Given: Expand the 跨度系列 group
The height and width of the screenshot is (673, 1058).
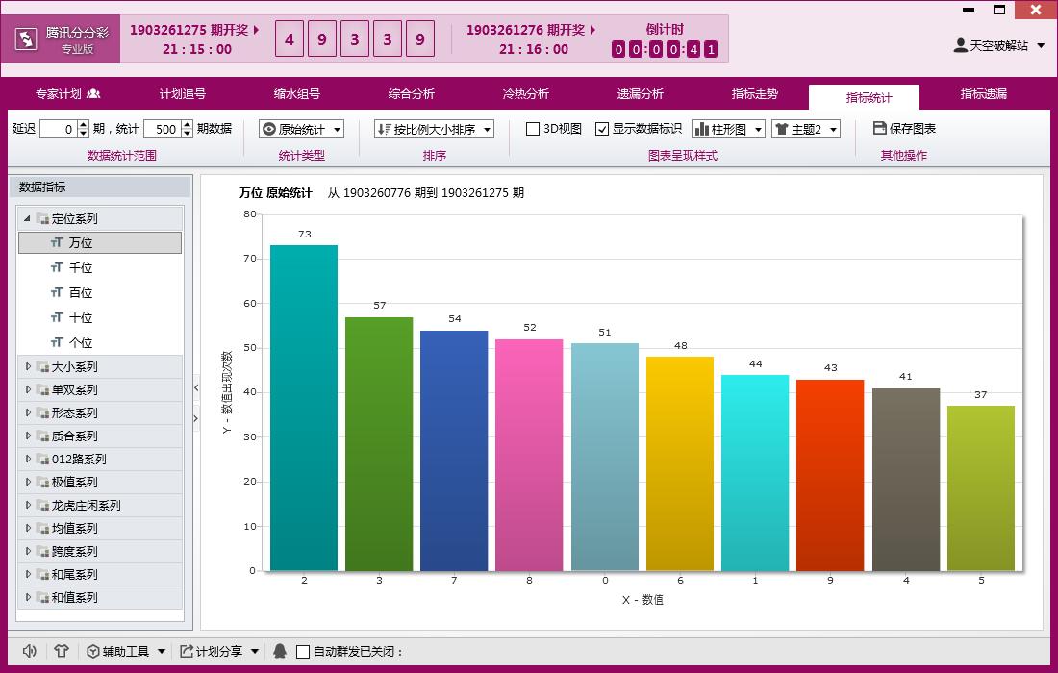Looking at the screenshot, I should (28, 551).
